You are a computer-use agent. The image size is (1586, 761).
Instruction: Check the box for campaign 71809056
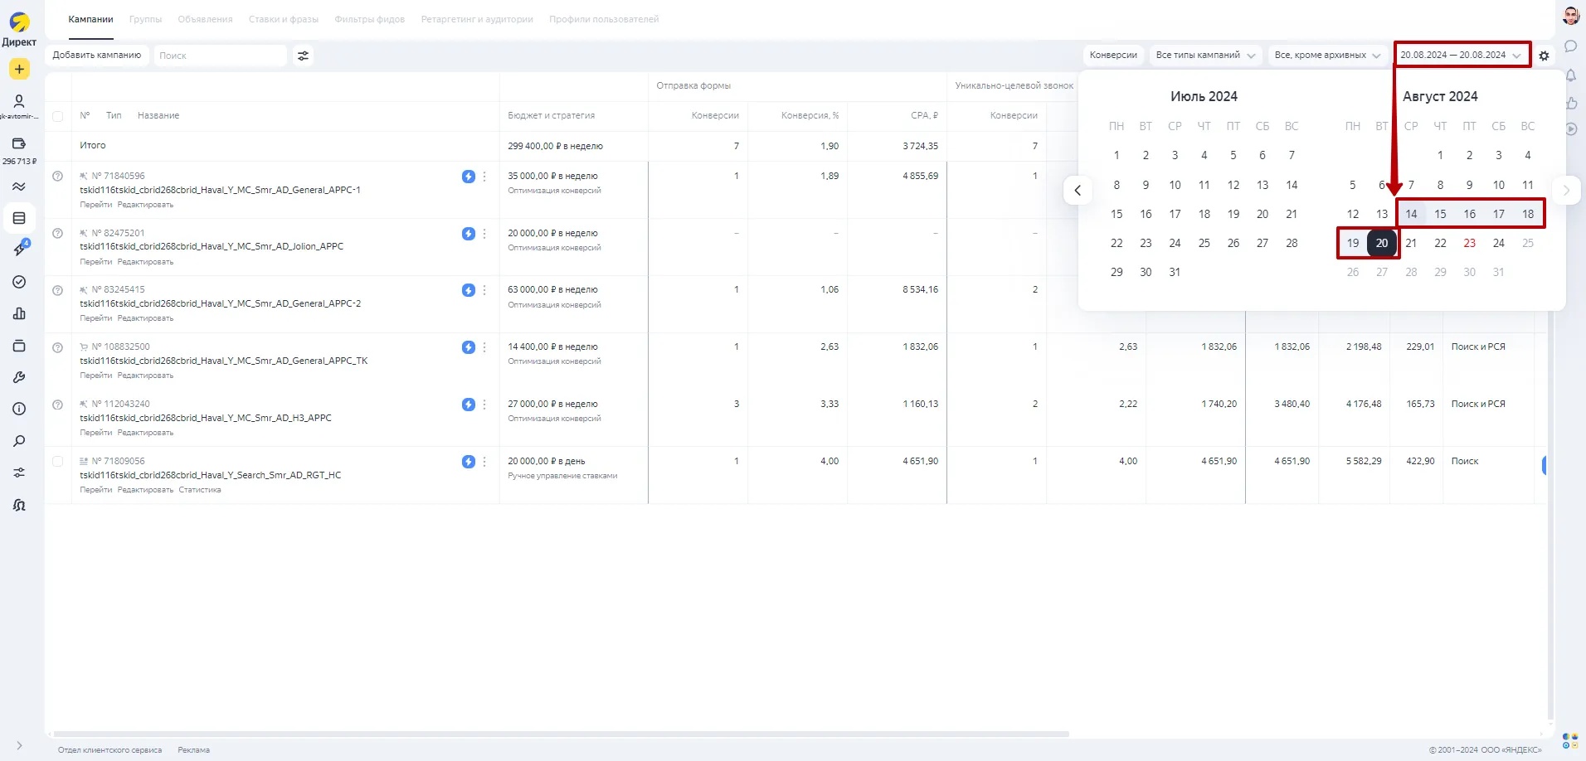(58, 462)
